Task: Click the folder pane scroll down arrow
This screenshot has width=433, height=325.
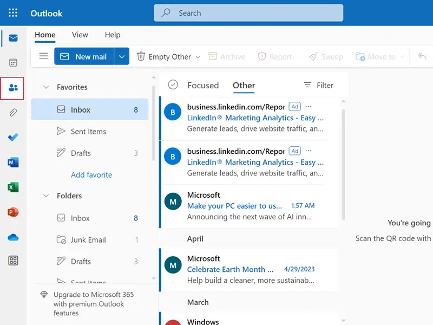Action: tap(154, 278)
